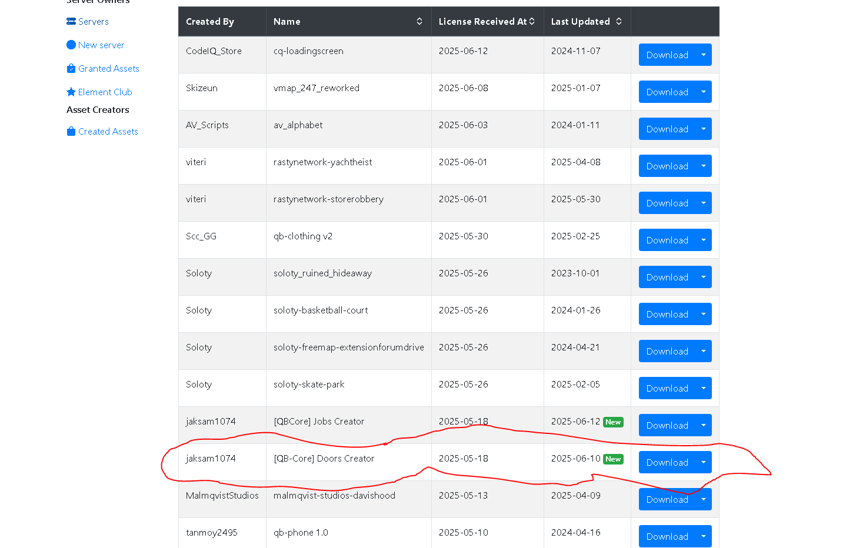Viewport: 866px width, 548px height.
Task: Sort table by Name column arrows
Action: pyautogui.click(x=419, y=21)
